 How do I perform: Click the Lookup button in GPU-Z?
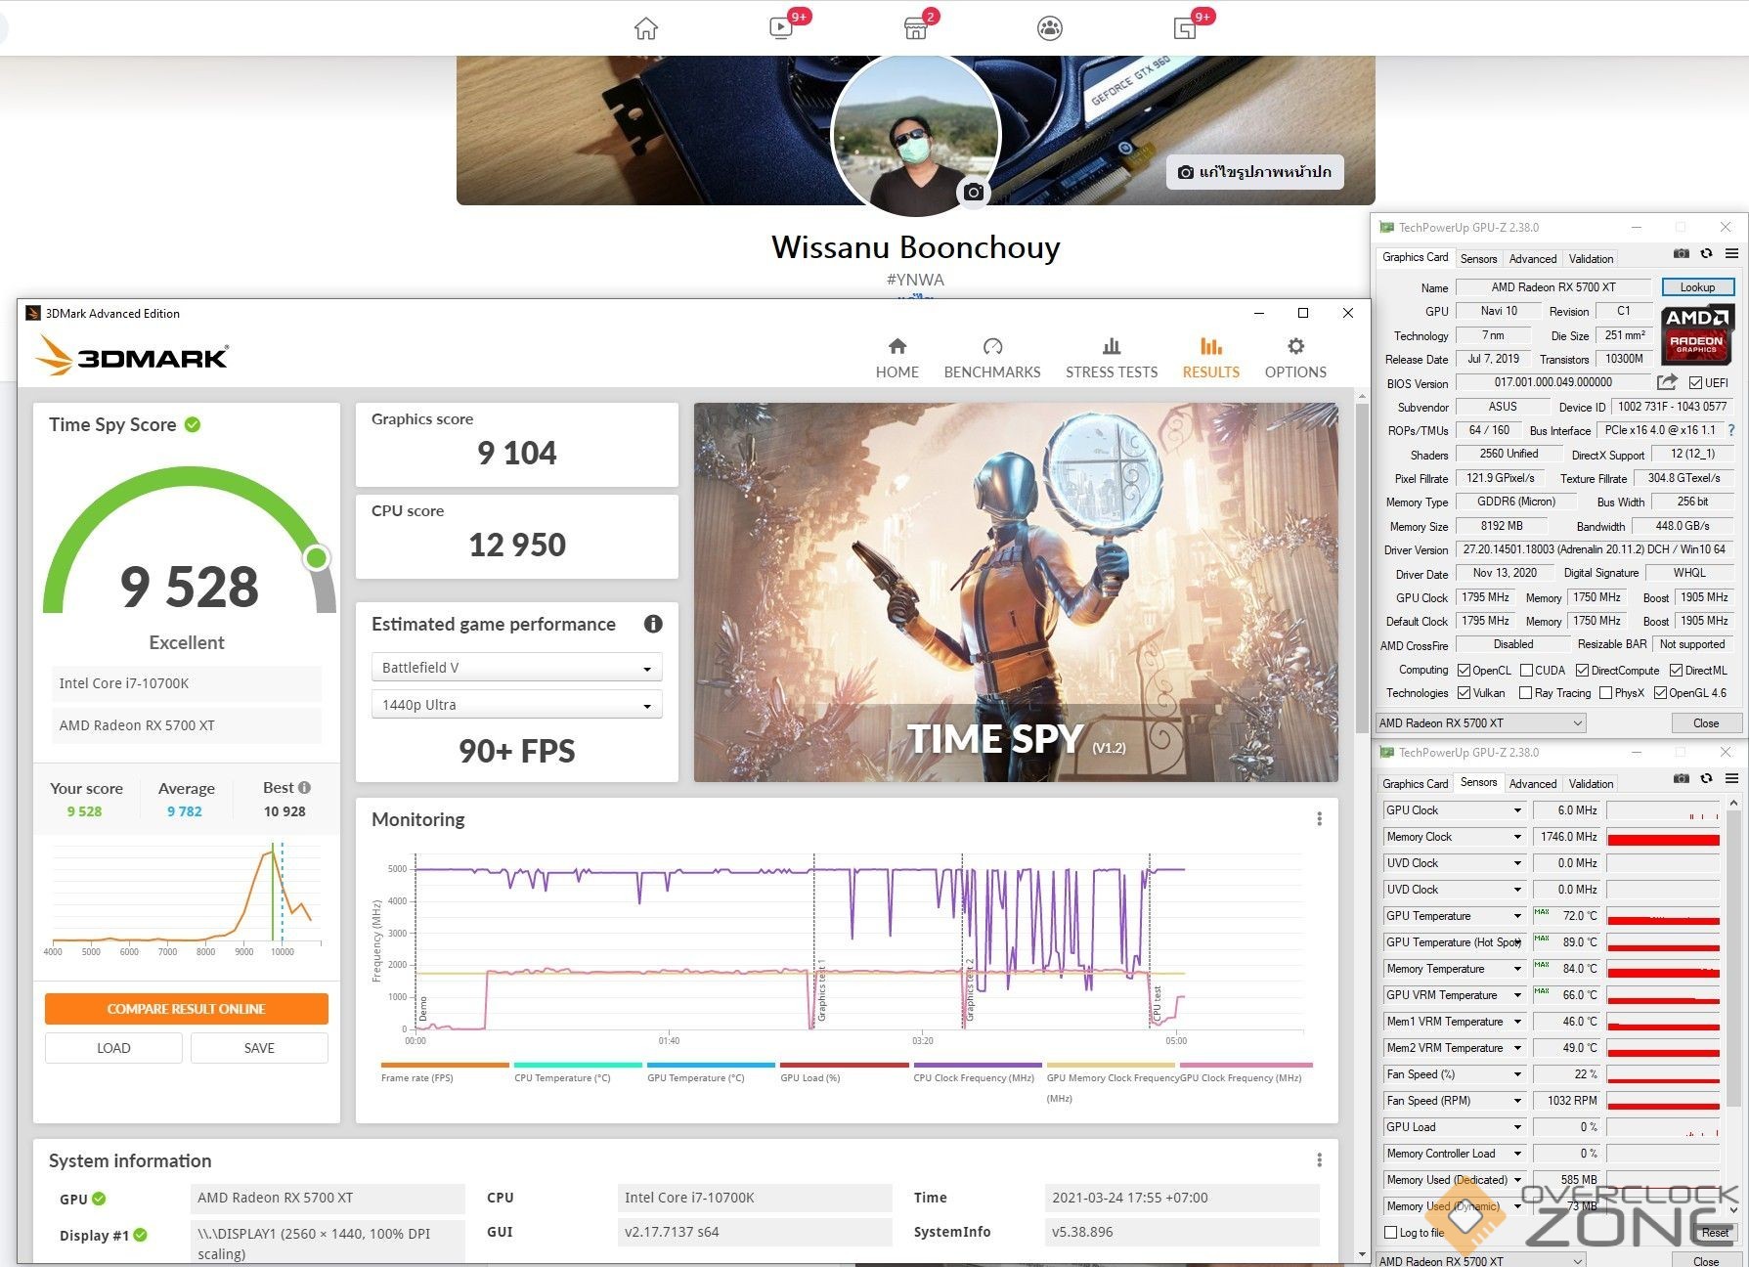(1697, 287)
